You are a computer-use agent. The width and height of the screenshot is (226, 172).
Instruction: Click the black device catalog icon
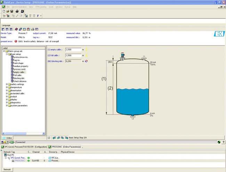coord(22,11)
